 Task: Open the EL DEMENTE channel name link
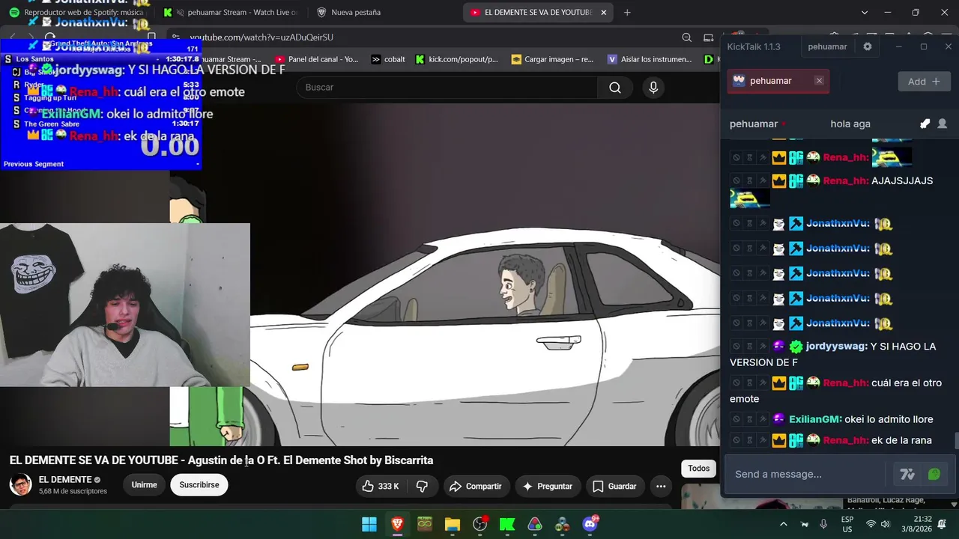click(65, 479)
